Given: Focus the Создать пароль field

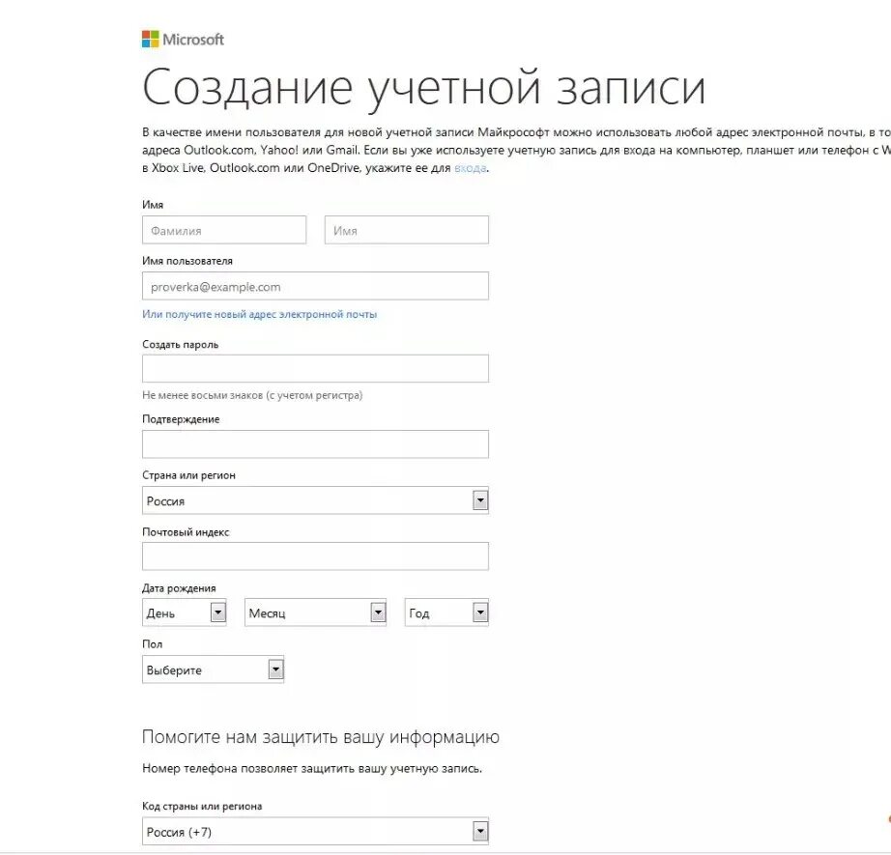Looking at the screenshot, I should tap(315, 369).
